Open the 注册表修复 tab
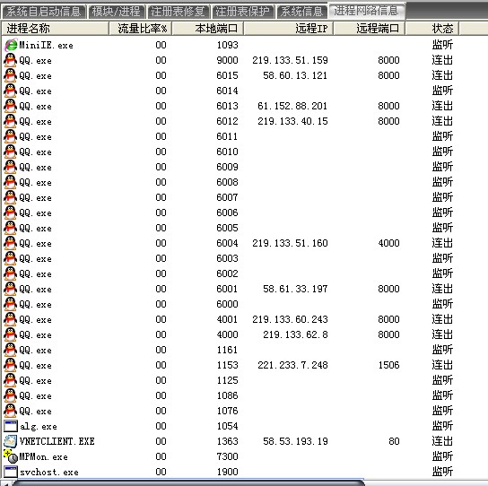Image resolution: width=488 pixels, height=486 pixels. point(178,12)
